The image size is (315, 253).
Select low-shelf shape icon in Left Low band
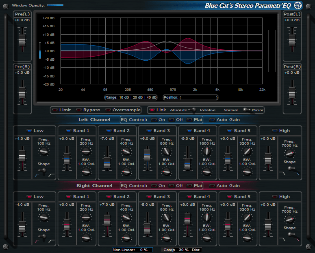click(x=36, y=176)
